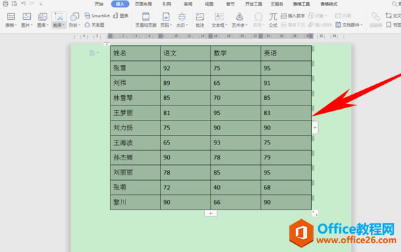Viewport: 401px width, 252px height.
Task: Click the table move handle above 姓名 column
Action: [107, 43]
